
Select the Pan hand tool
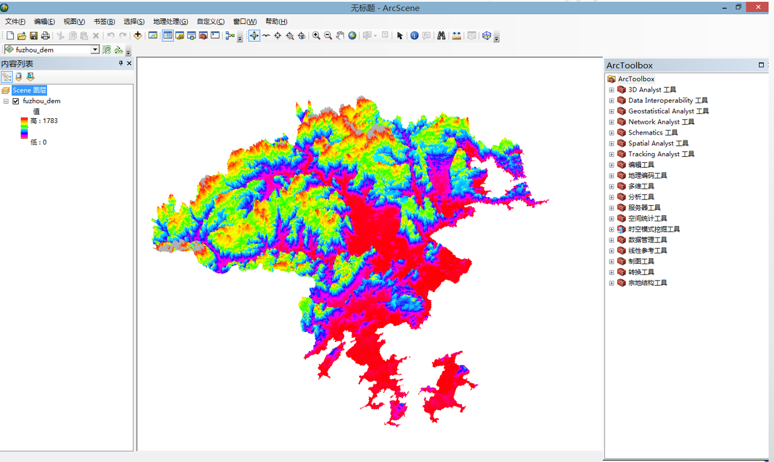(340, 36)
